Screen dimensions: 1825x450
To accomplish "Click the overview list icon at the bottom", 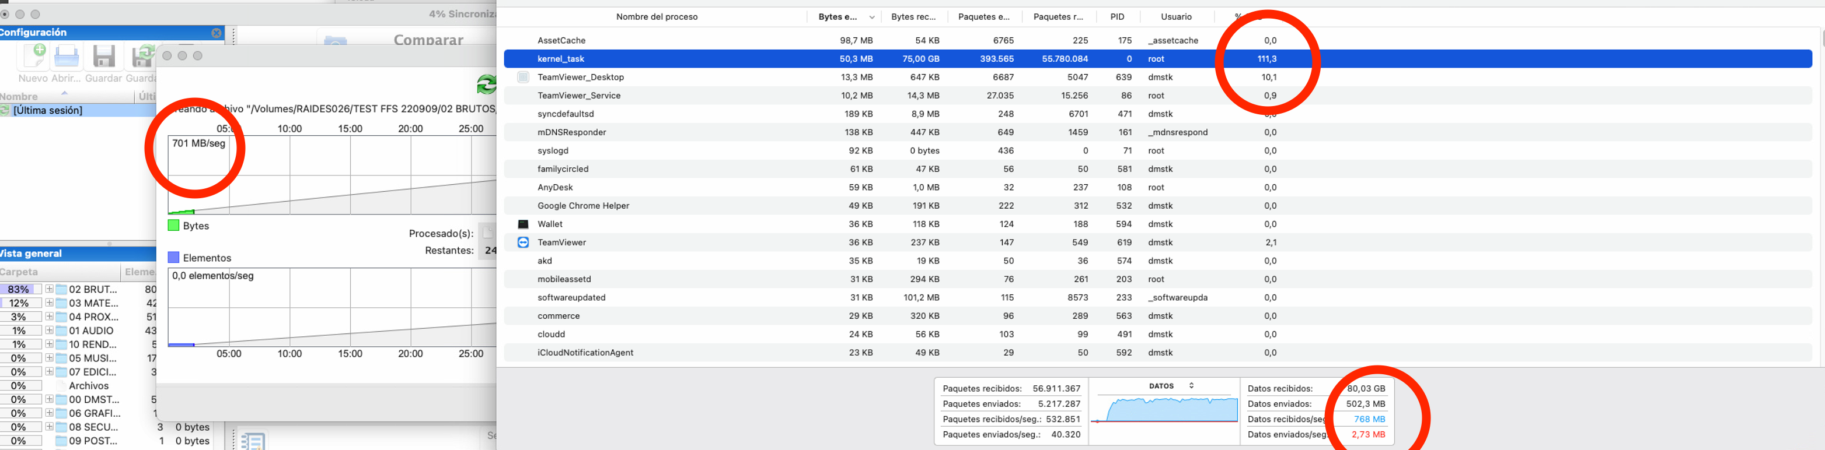I will tap(252, 440).
